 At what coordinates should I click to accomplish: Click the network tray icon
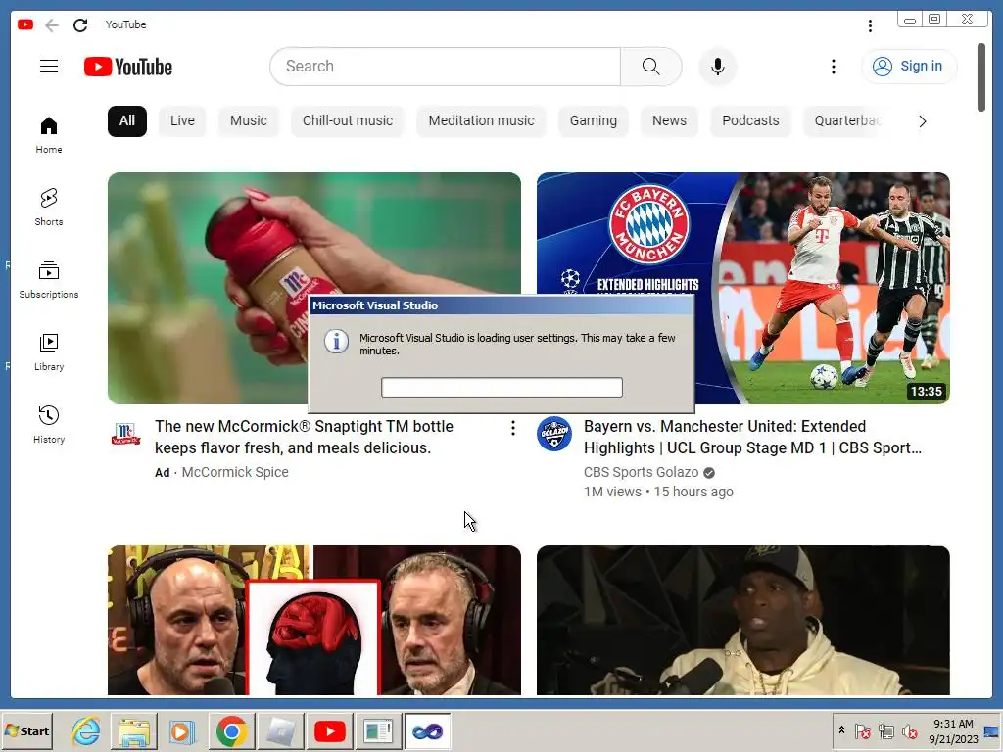(885, 730)
